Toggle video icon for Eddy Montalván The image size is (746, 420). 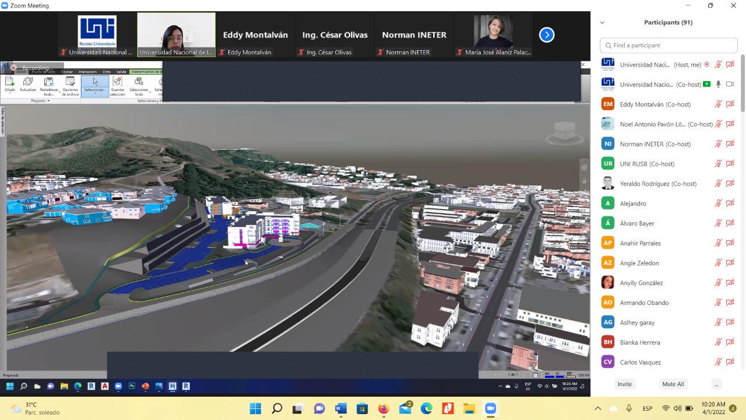click(730, 104)
